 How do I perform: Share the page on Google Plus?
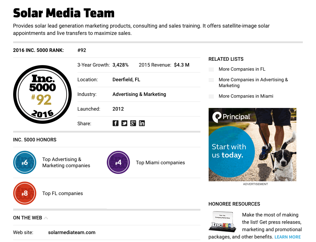coord(133,123)
